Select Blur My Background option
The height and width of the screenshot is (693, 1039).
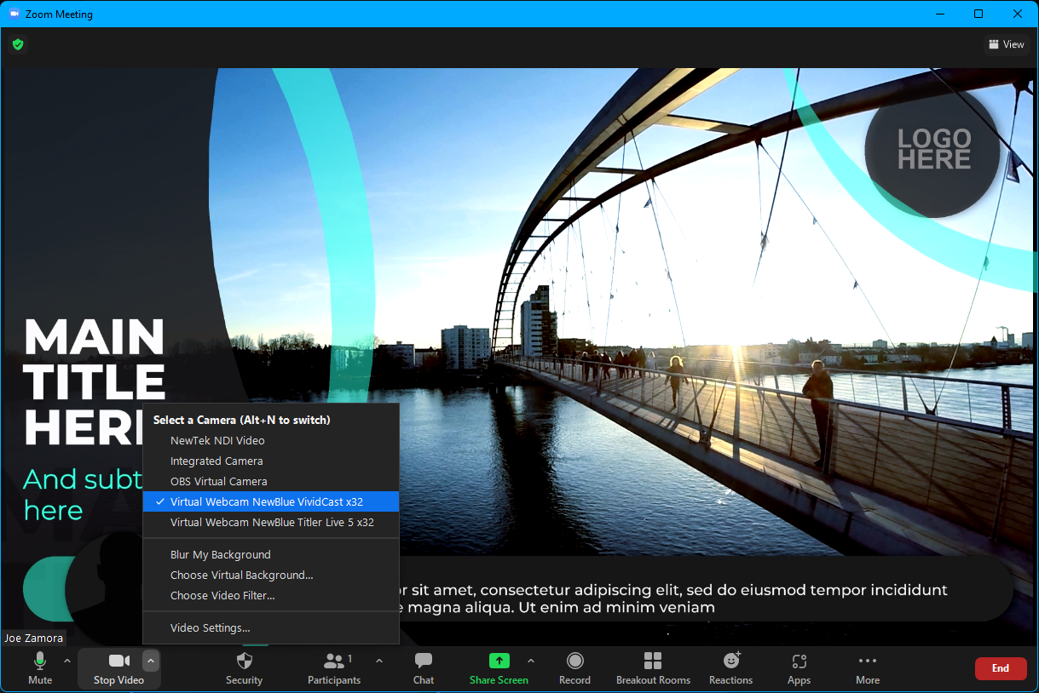(220, 555)
